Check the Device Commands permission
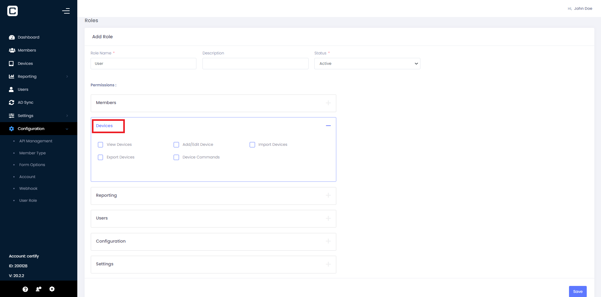The width and height of the screenshot is (601, 297). (176, 157)
